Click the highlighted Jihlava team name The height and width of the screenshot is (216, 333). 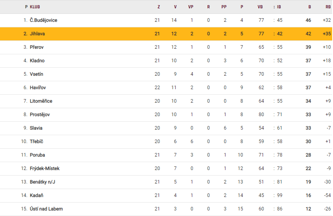(x=37, y=34)
